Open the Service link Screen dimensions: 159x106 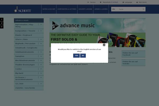[x=93, y=2]
